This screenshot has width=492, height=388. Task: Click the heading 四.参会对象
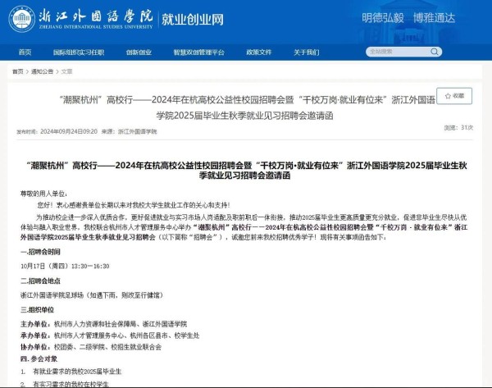coord(39,358)
